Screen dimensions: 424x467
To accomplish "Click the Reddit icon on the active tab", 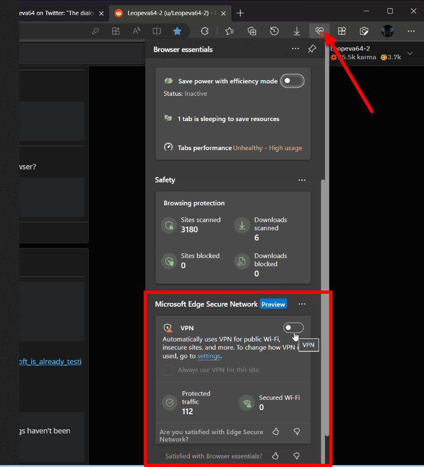I will click(118, 13).
